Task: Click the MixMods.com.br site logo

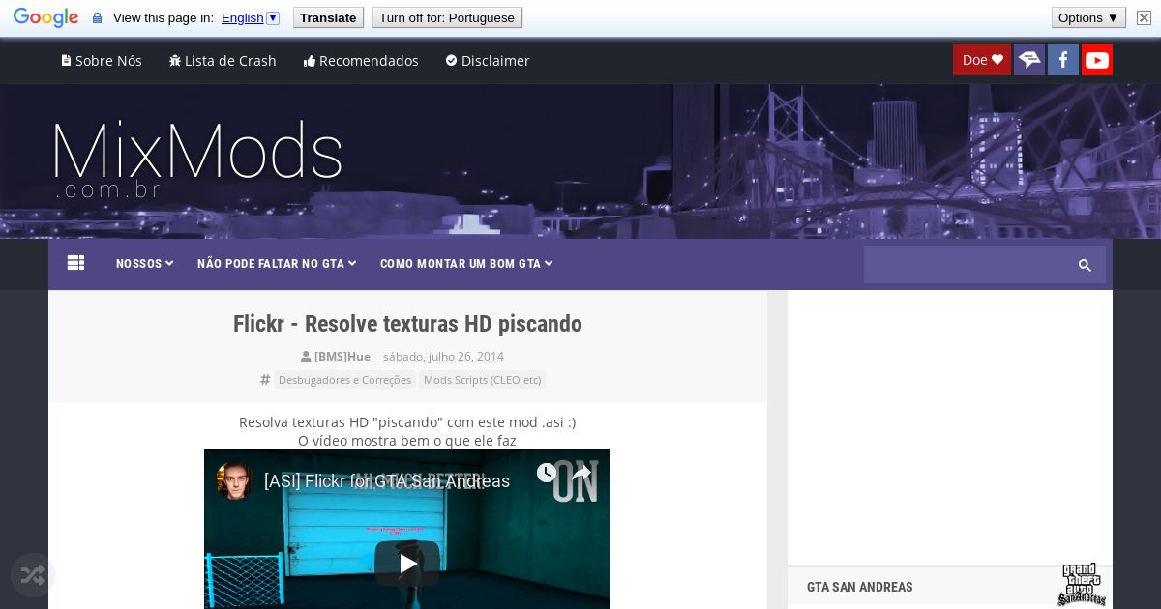Action: point(197,159)
